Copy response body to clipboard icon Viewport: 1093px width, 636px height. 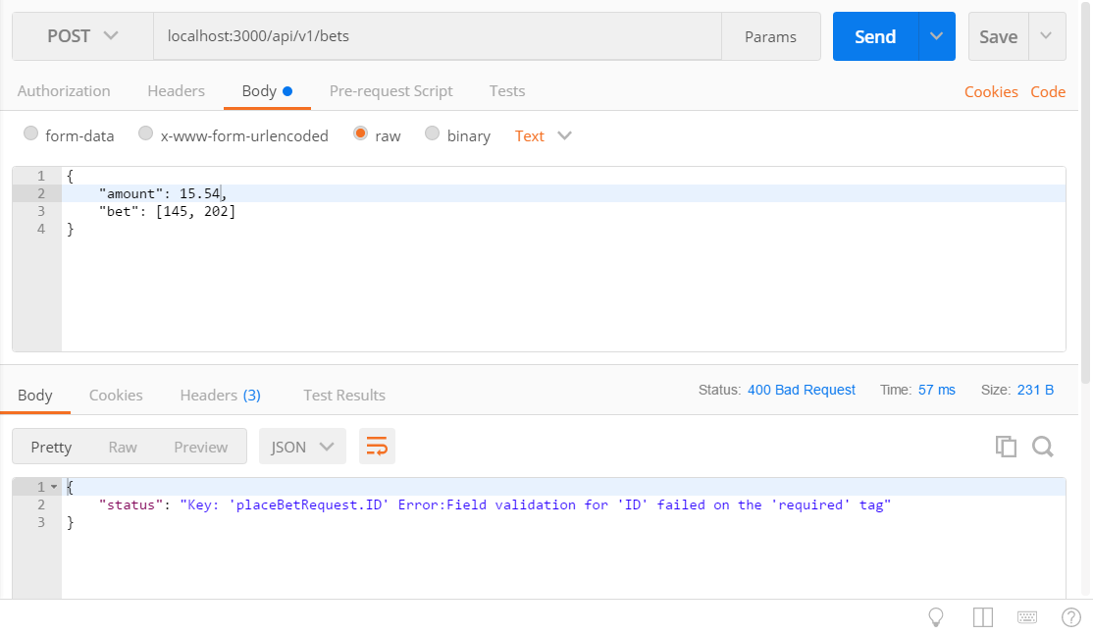[1006, 447]
